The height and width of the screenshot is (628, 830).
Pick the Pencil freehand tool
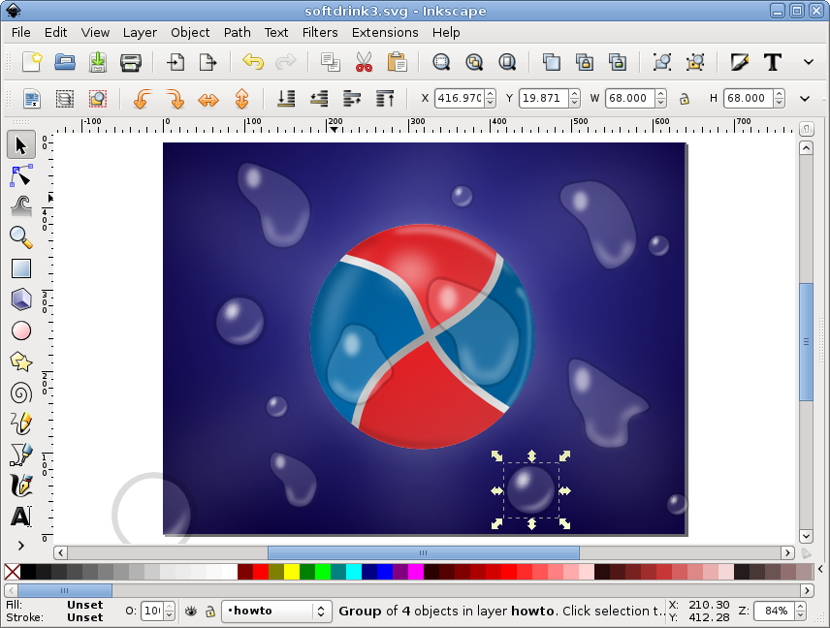pos(21,424)
